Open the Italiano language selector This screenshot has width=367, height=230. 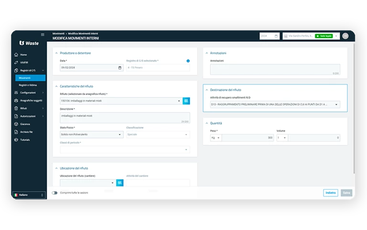(x=29, y=195)
